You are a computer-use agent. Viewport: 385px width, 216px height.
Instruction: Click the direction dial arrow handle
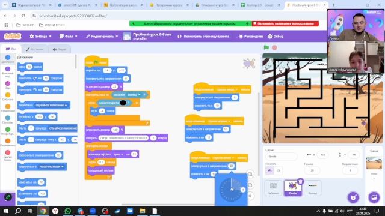tap(242, 190)
